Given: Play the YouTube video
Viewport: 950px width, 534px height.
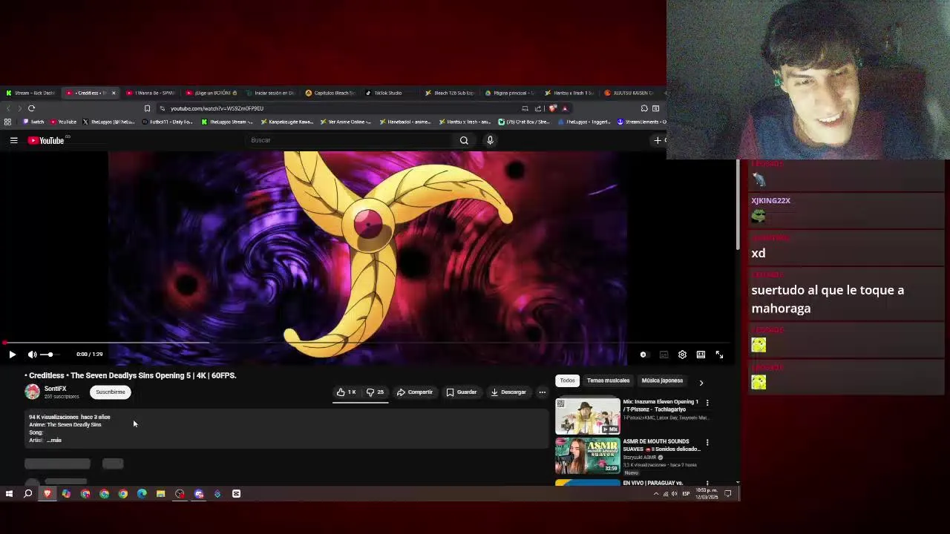Looking at the screenshot, I should 12,355.
